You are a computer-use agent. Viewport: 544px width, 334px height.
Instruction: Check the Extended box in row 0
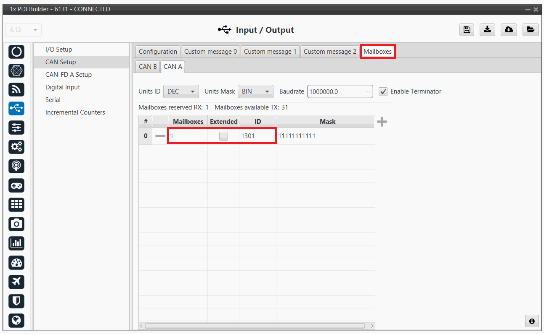(x=223, y=136)
